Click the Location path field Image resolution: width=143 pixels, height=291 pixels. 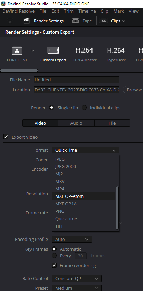pos(76,90)
